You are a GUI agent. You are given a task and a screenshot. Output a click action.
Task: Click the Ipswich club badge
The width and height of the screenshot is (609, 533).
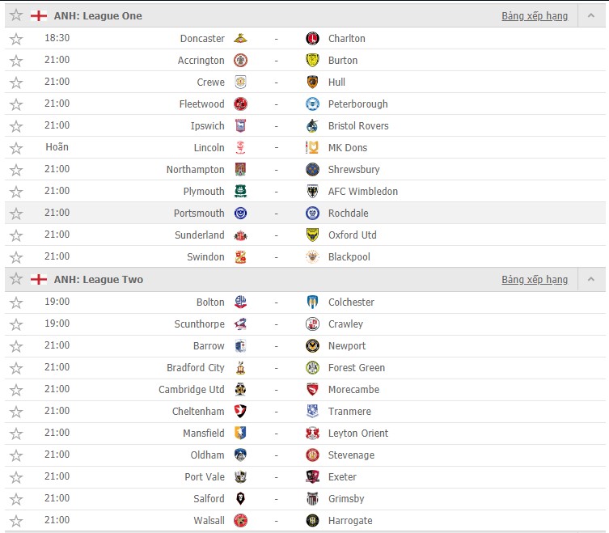click(x=240, y=125)
